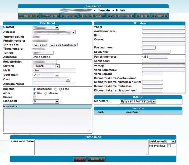Open the Ovet dropdown arrow
Screen dimensions: 189x165
point(68,80)
